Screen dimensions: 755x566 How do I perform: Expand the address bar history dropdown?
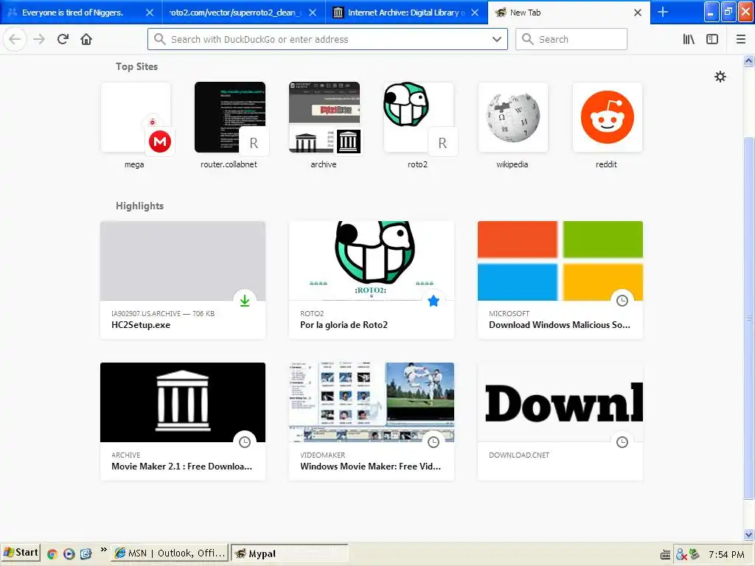[497, 40]
